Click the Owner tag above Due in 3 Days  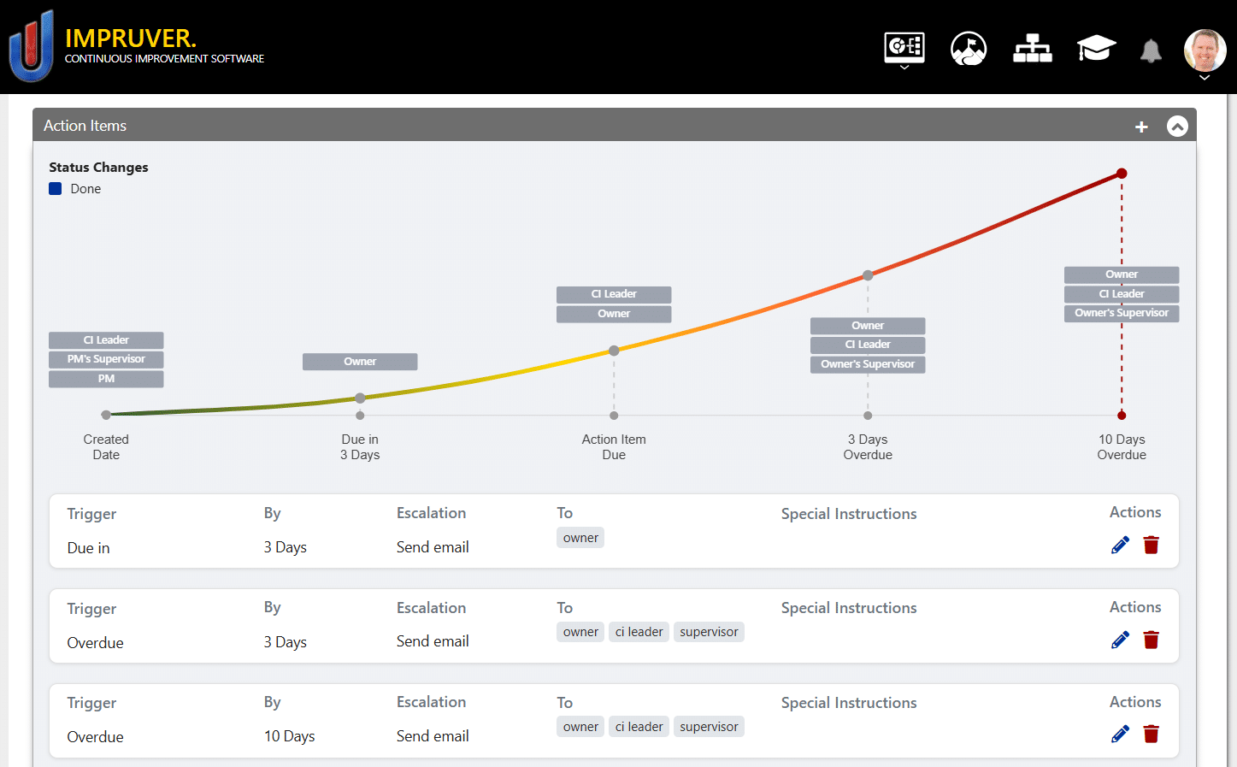tap(360, 362)
